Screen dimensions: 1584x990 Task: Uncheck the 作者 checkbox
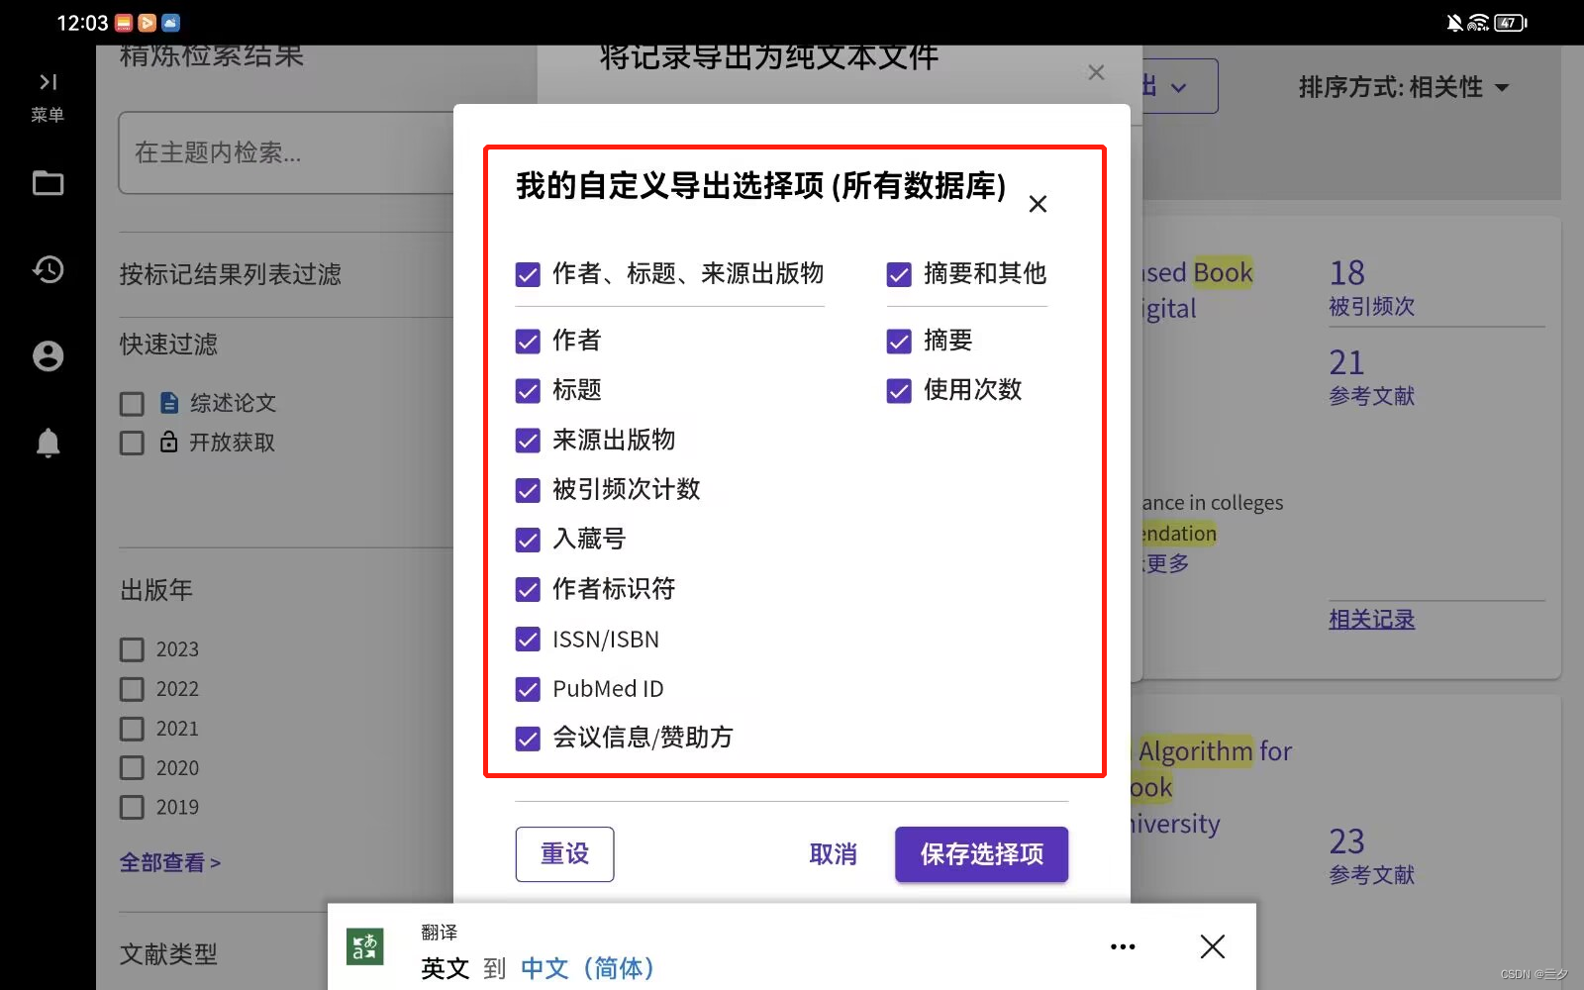[528, 342]
